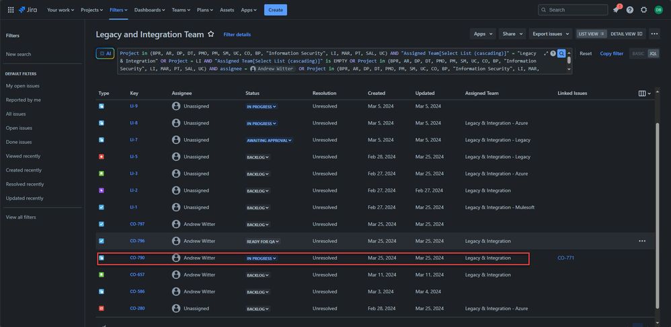Click the issue type icon for CO-280
This screenshot has height=327, width=671.
[x=102, y=308]
